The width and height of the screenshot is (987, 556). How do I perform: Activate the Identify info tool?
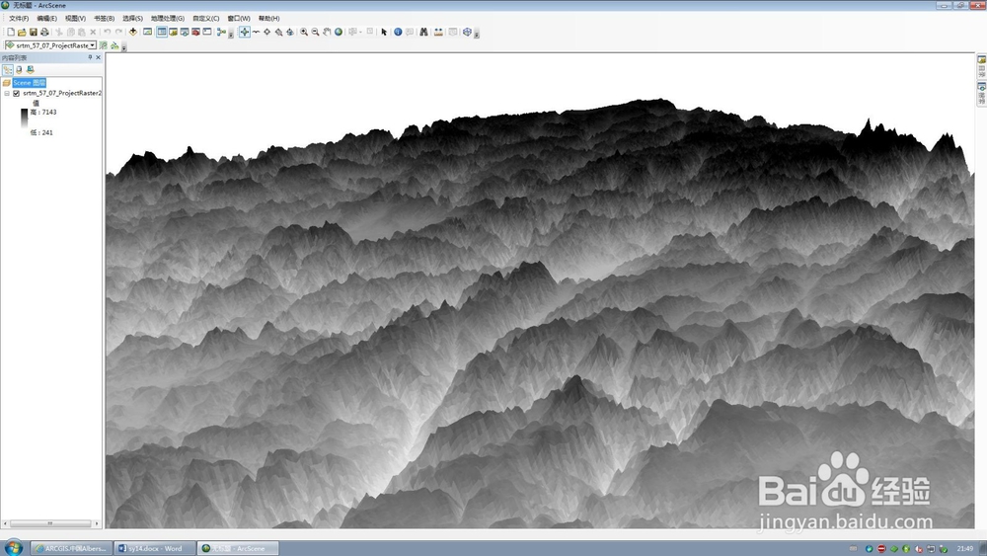[x=398, y=32]
